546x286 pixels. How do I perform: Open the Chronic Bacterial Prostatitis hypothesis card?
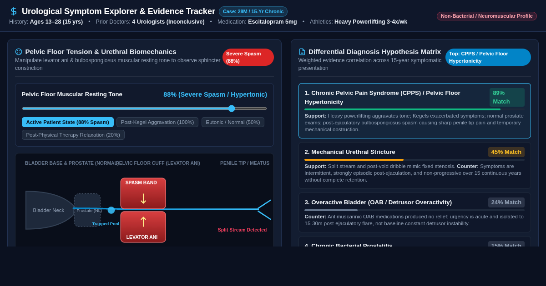click(415, 242)
